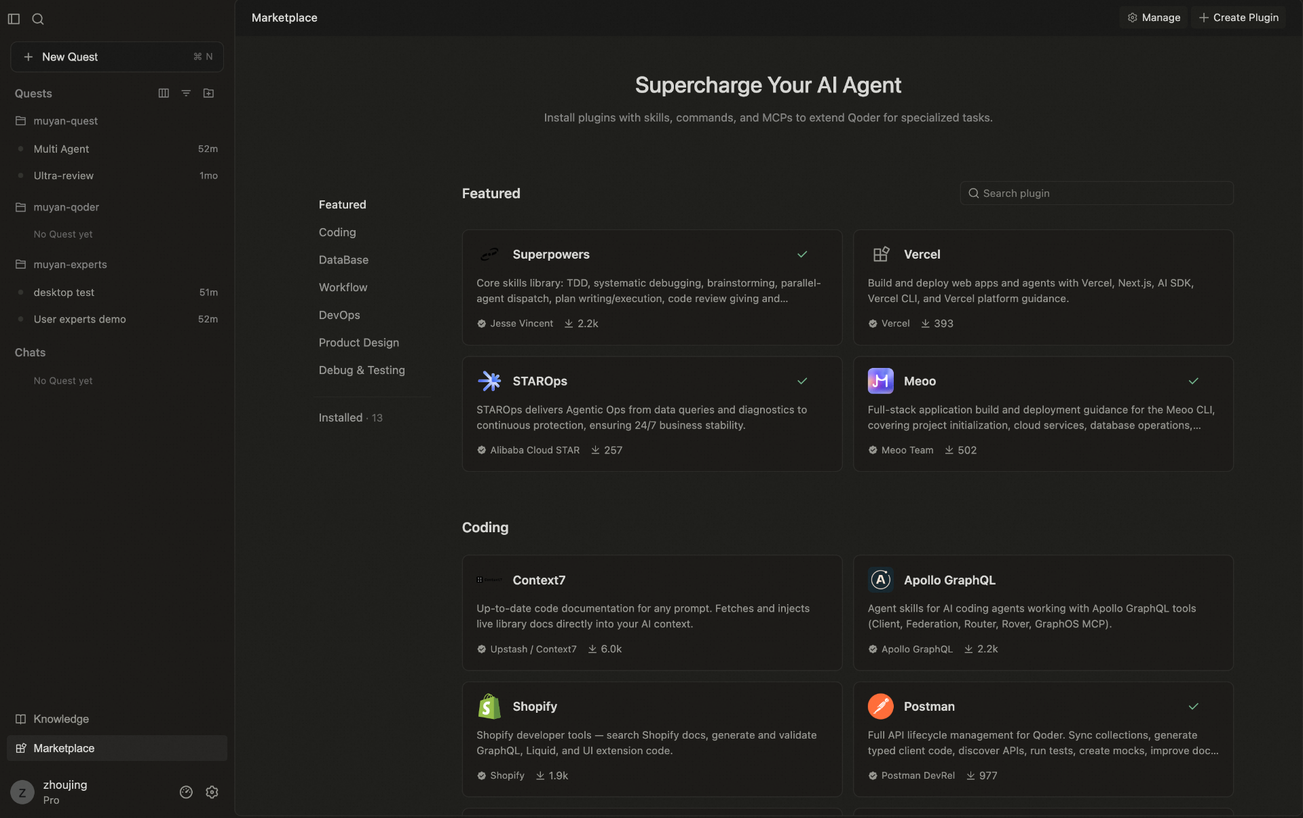1303x818 pixels.
Task: Open the Meoo plugin title
Action: point(920,381)
